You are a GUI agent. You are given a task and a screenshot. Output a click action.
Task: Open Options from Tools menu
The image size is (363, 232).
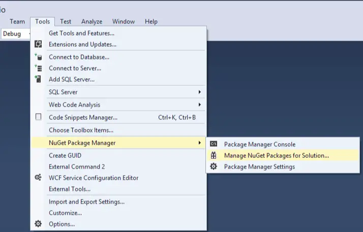point(118,224)
